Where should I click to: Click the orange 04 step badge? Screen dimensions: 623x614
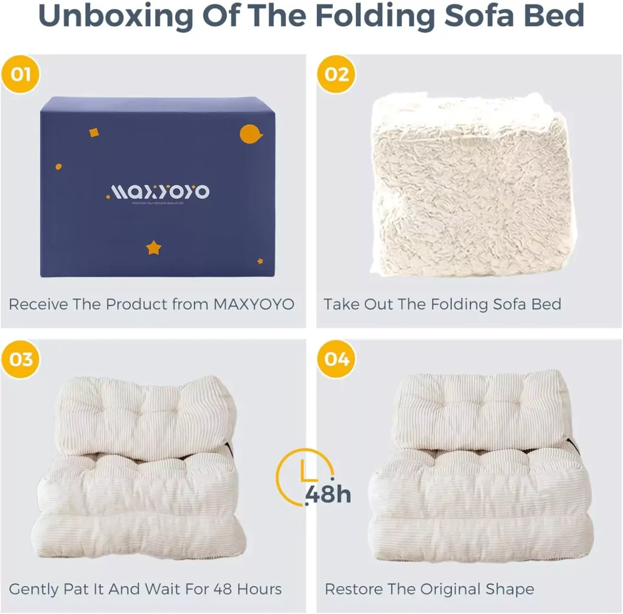pos(336,359)
